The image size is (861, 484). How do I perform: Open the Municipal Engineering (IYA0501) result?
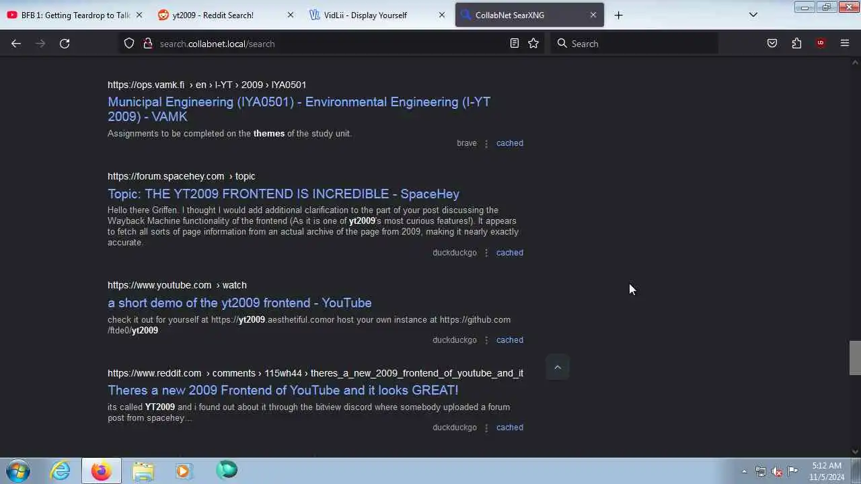[x=299, y=109]
